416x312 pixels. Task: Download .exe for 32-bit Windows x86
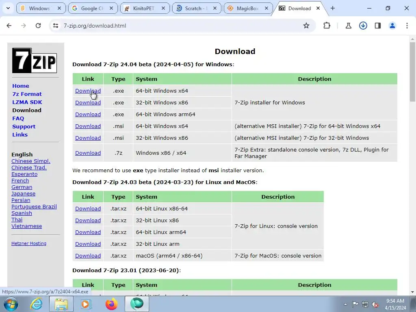click(x=88, y=102)
